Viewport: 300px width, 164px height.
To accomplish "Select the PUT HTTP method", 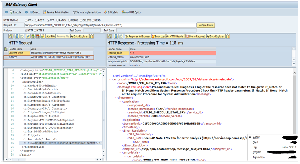I will tap(48, 20).
